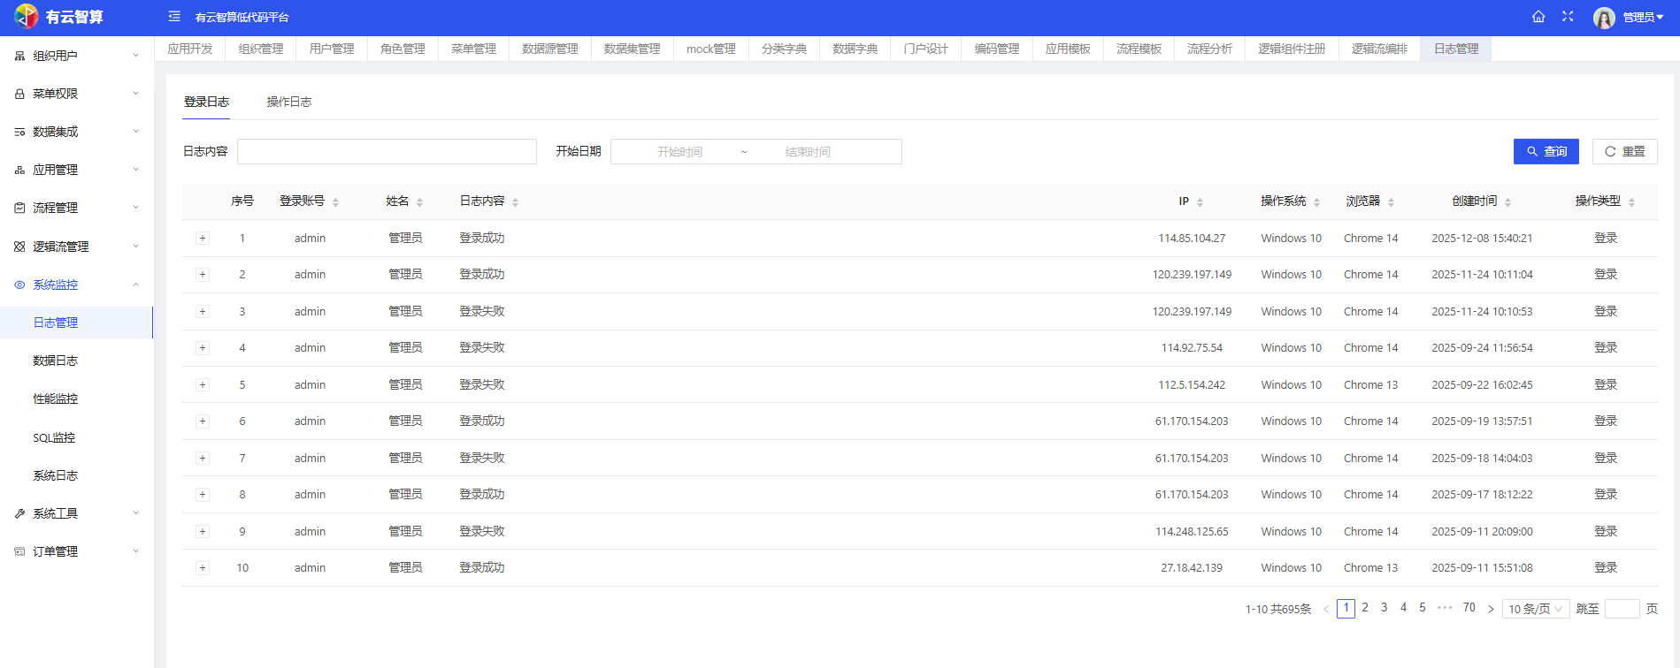Click the administrator avatar picture

[x=1604, y=18]
